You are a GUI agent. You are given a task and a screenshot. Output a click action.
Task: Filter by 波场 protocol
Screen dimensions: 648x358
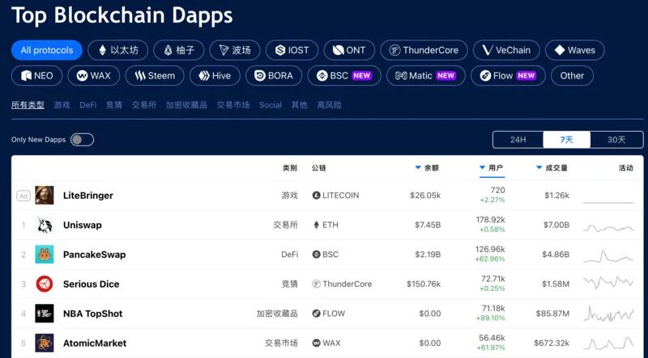point(235,50)
